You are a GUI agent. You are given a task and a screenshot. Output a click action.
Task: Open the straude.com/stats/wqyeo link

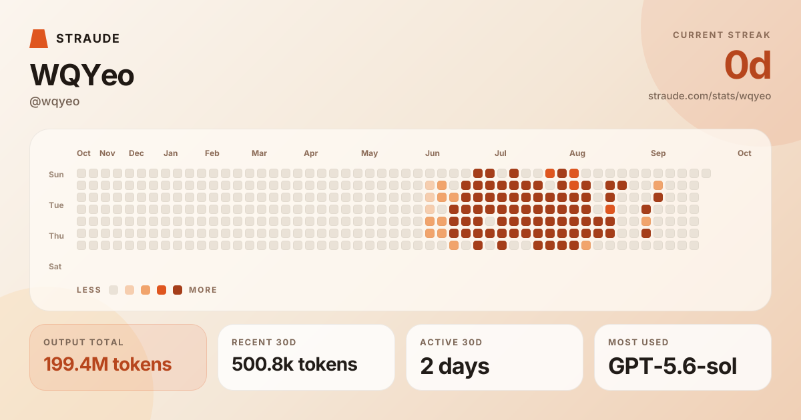coord(710,96)
